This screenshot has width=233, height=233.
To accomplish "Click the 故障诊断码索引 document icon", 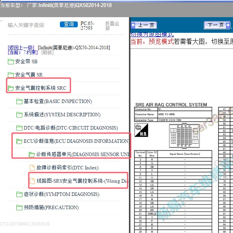I will click(x=32, y=168).
